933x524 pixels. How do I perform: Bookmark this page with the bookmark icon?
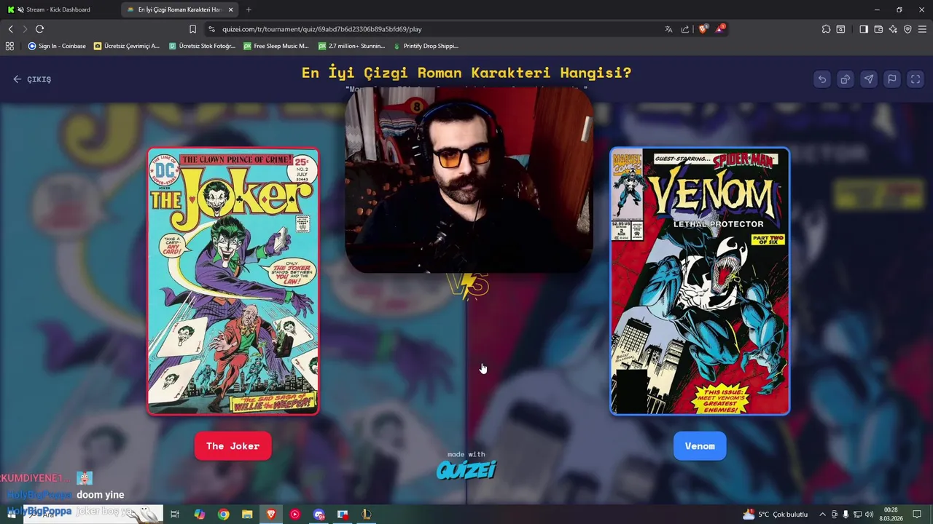(x=192, y=29)
